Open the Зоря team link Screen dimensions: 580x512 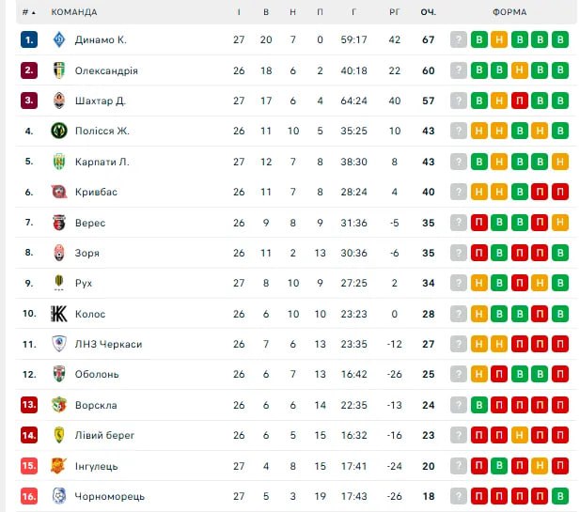coord(87,254)
